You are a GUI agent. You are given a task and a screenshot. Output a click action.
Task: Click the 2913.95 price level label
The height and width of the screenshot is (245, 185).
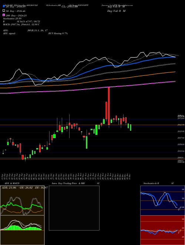point(181,131)
